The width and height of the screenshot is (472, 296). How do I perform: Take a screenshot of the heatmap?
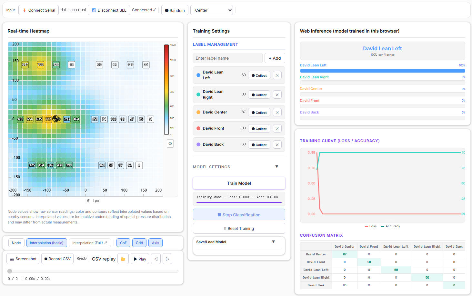[x=23, y=259]
